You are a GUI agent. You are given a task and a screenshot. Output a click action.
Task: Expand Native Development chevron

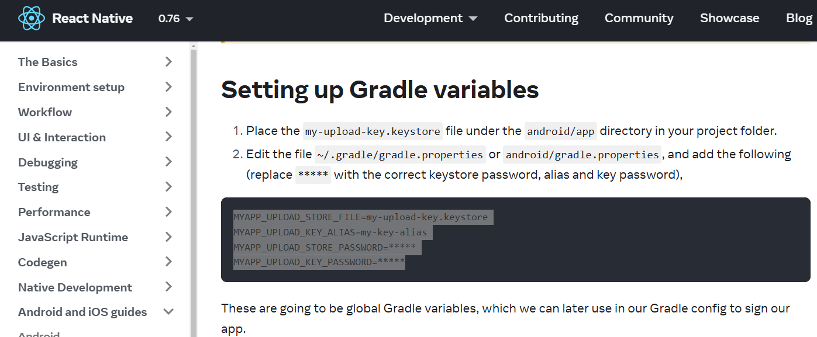(168, 287)
